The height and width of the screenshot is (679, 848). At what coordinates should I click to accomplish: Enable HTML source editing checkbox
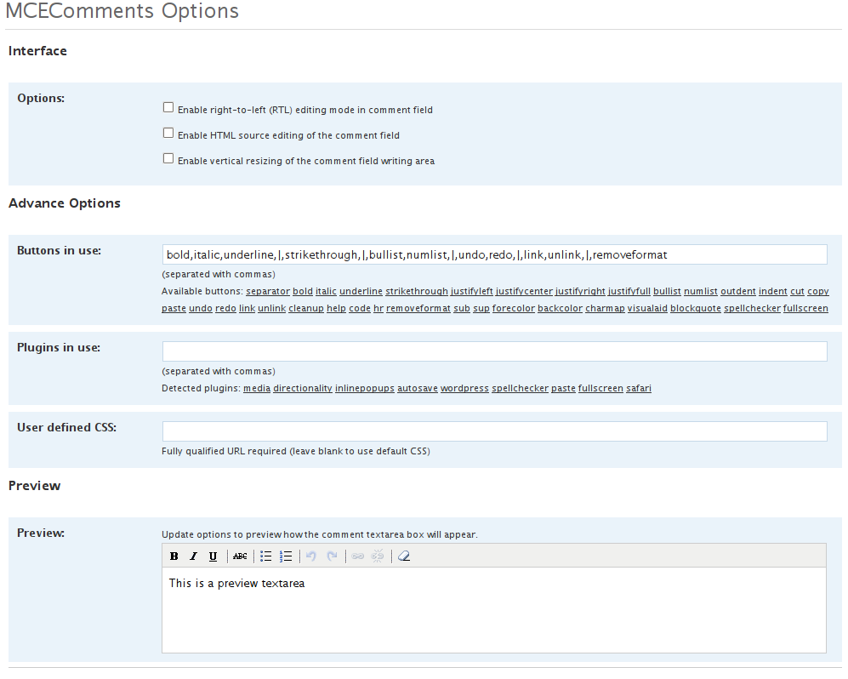pyautogui.click(x=168, y=133)
